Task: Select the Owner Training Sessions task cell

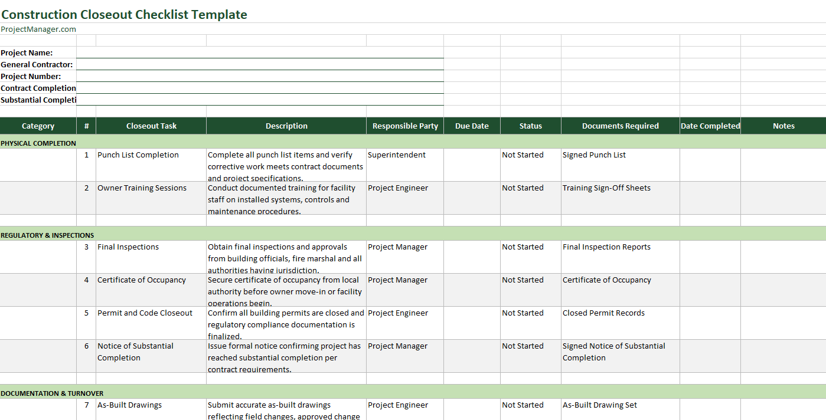Action: [151, 198]
